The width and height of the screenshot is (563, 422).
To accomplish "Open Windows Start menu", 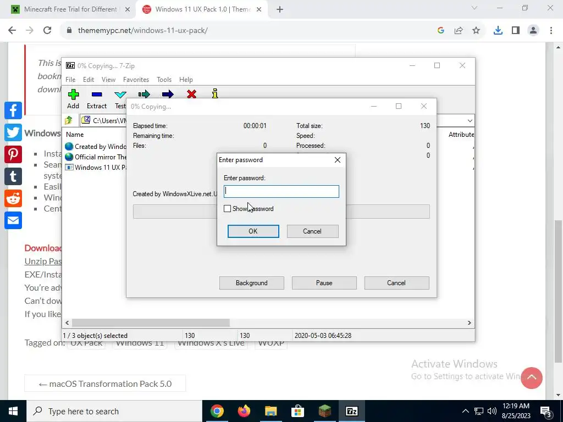I will point(13,411).
